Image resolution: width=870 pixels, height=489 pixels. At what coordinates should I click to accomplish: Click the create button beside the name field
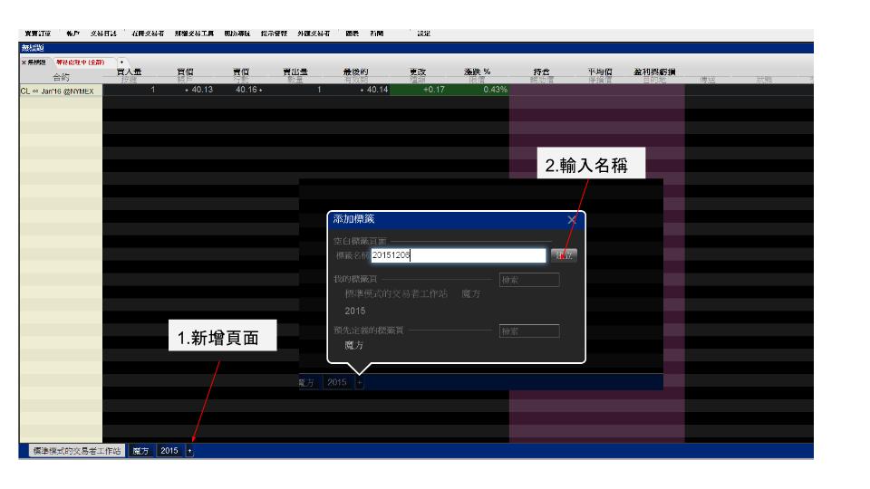[x=565, y=255]
